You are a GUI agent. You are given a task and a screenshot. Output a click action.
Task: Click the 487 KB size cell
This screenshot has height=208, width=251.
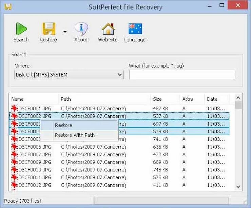coord(160,109)
